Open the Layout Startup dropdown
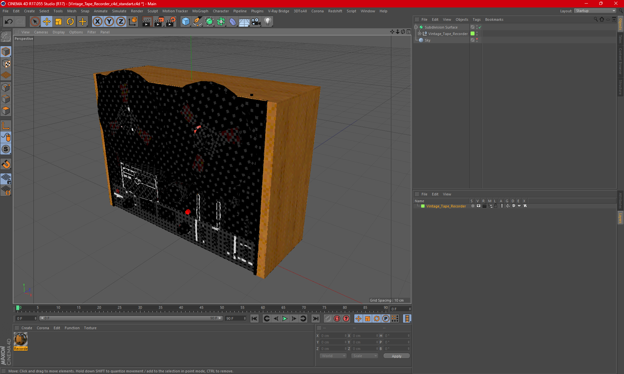624x374 pixels. coord(596,11)
